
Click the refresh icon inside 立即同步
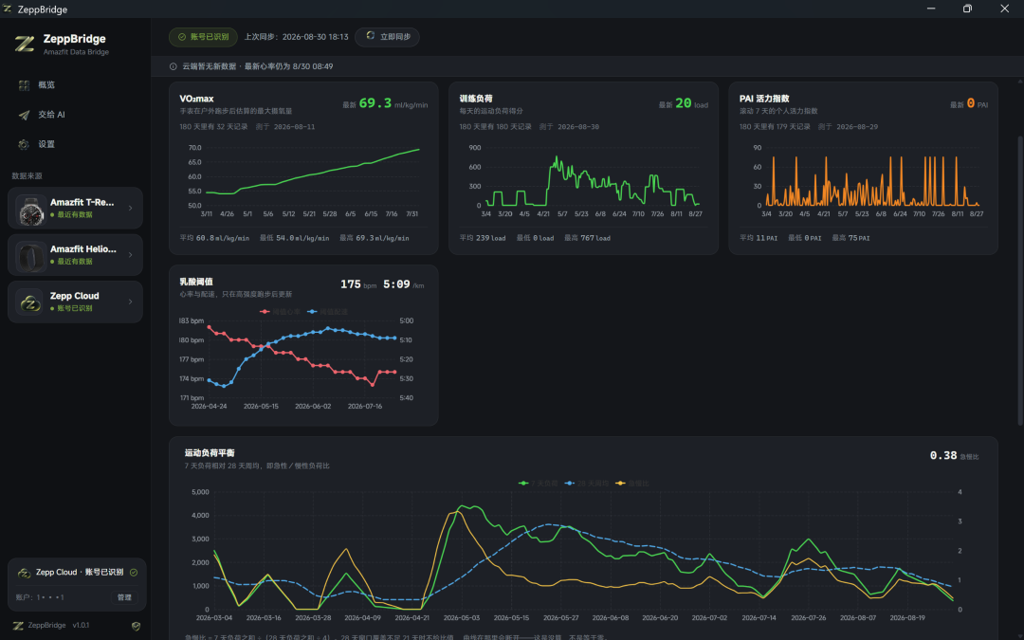pyautogui.click(x=371, y=36)
